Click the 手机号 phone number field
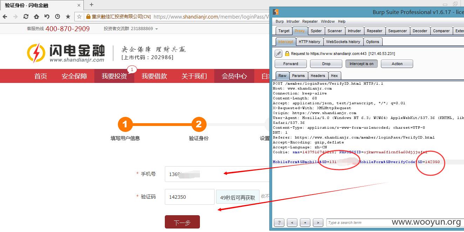 point(217,174)
